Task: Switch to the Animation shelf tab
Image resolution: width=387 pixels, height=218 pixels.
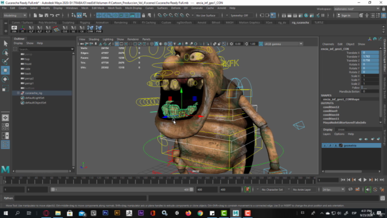Action: (102, 22)
